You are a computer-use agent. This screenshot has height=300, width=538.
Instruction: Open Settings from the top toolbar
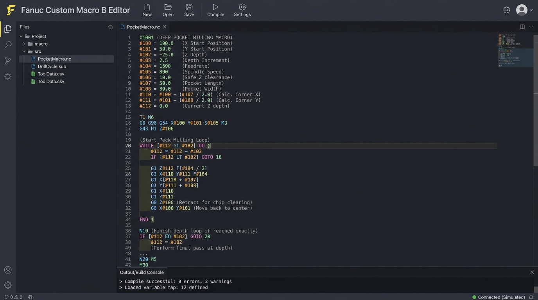tap(242, 10)
